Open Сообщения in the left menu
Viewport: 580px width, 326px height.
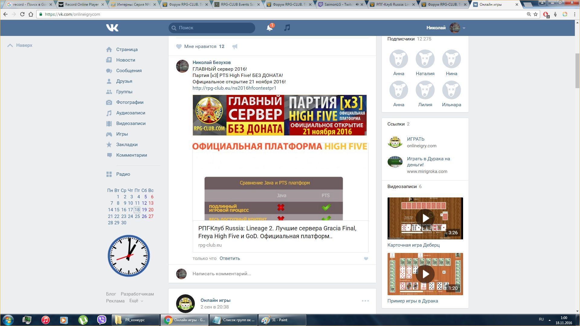tap(129, 71)
